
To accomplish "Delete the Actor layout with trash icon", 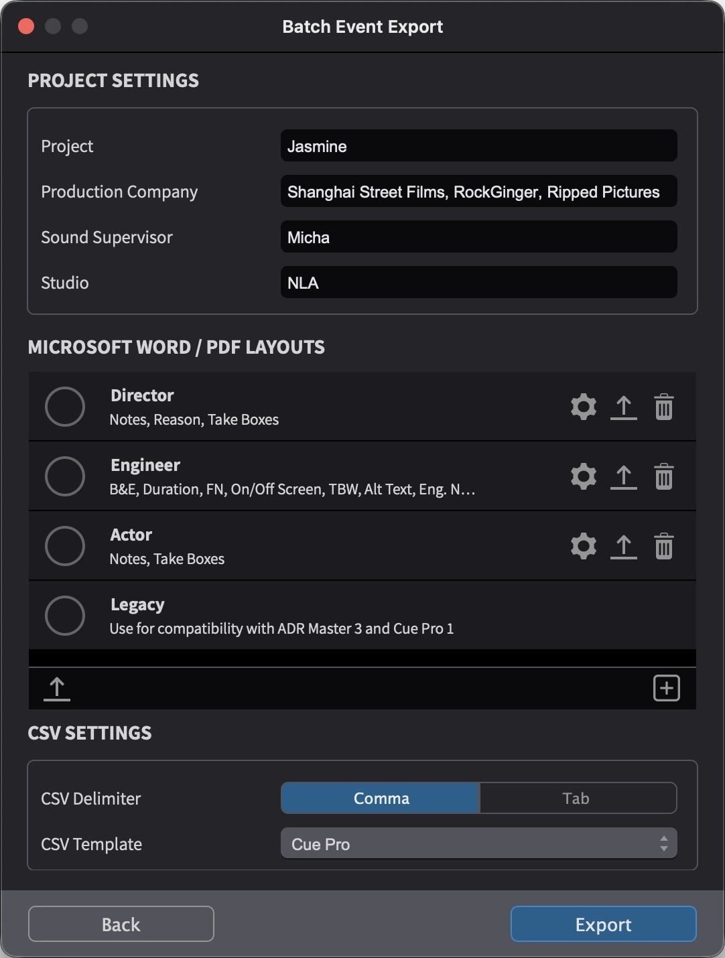I will tap(663, 546).
